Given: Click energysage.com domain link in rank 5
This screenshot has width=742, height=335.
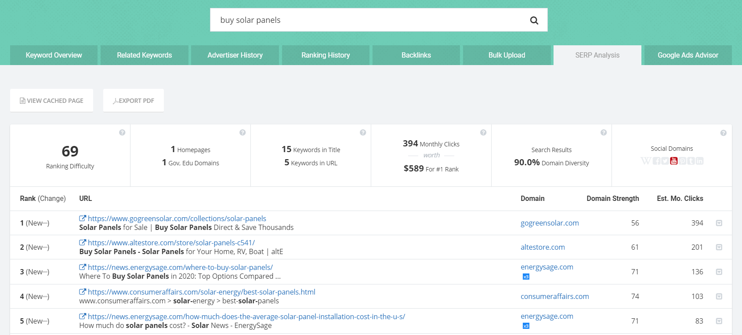Looking at the screenshot, I should click(547, 316).
